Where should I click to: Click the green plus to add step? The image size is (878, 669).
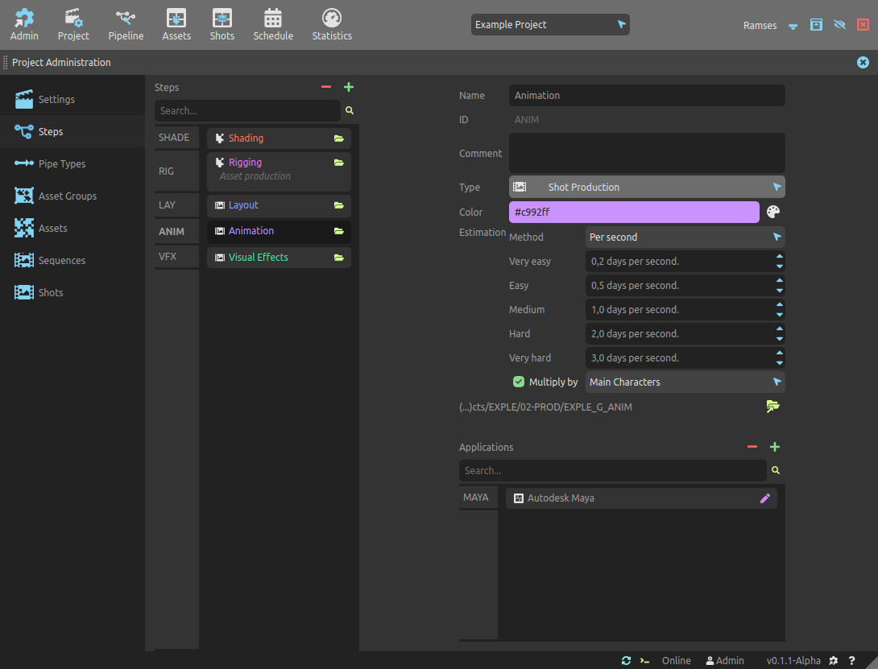(x=349, y=87)
